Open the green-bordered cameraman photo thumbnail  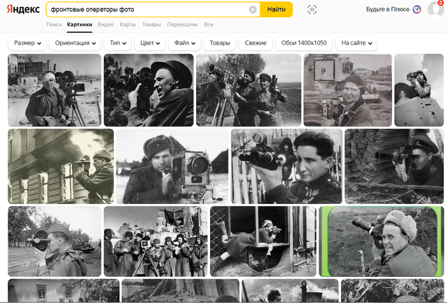381,241
